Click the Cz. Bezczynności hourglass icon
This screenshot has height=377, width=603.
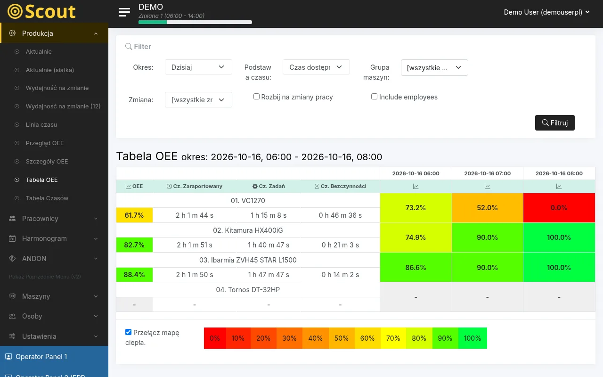(x=317, y=186)
